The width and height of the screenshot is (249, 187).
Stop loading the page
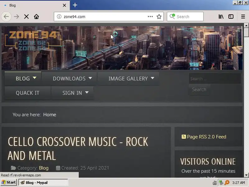pyautogui.click(x=26, y=17)
